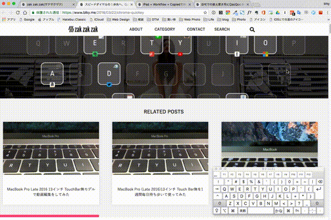Click the かな key on the keyboard viewer
Screen dimensions: 331x220
coord(279,211)
